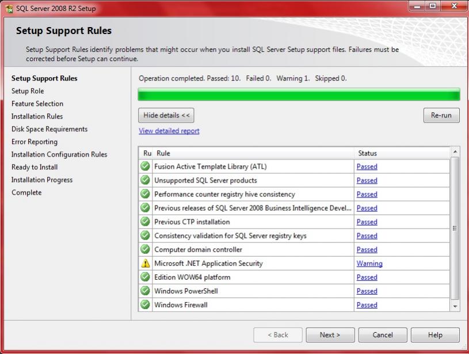Click 'Microsoft .NET Application Security' rule text
This screenshot has width=469, height=354.
point(208,264)
